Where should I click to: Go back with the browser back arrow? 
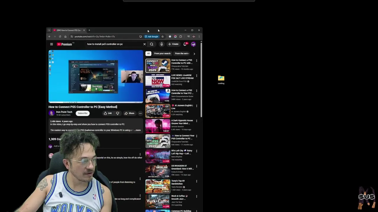point(49,37)
